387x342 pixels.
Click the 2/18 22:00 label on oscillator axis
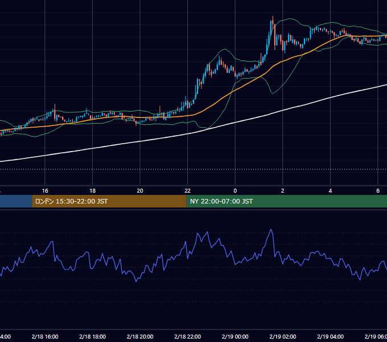188,336
